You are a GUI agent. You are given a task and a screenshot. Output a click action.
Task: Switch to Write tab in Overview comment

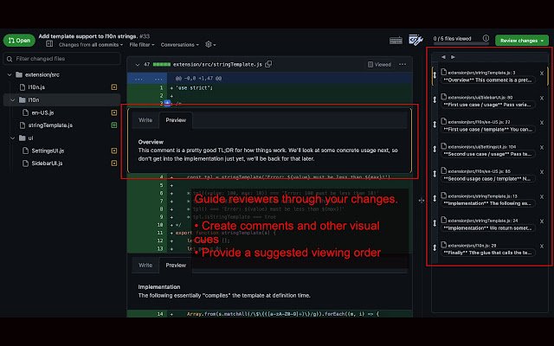click(x=145, y=120)
